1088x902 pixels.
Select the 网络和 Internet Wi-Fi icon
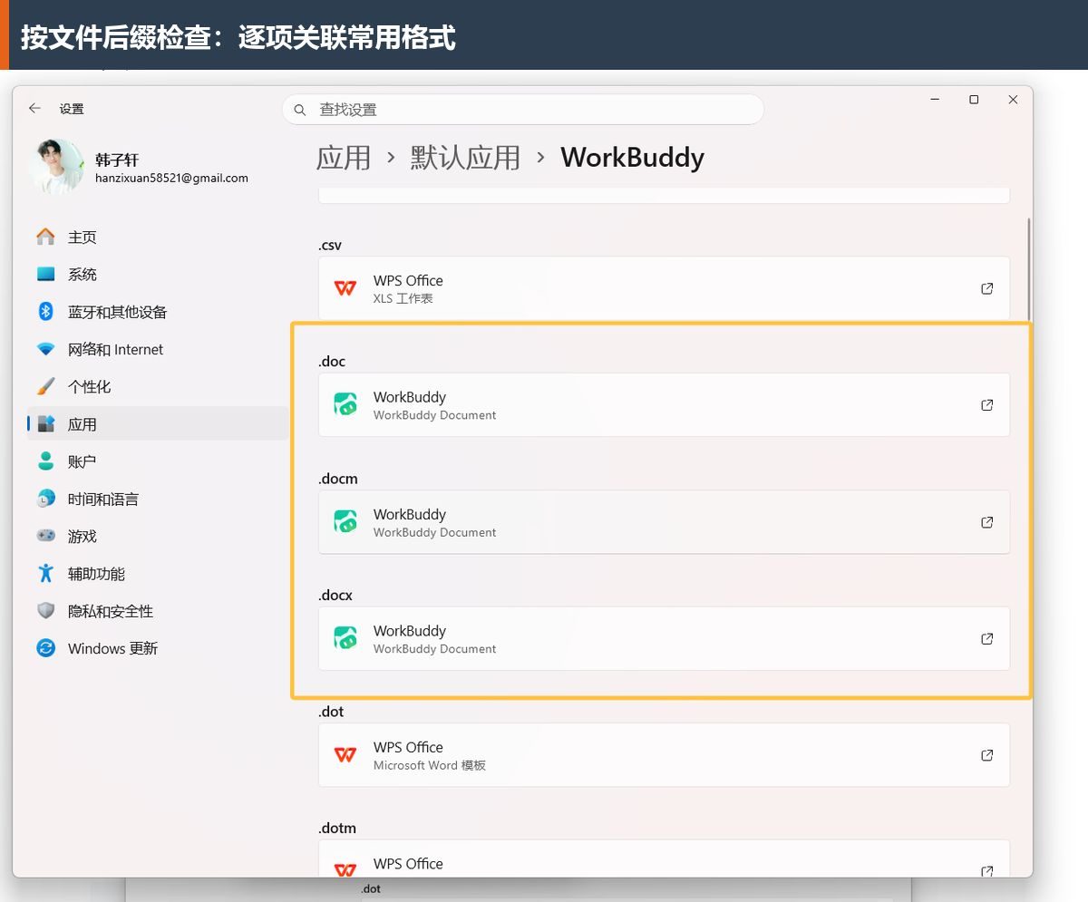tap(45, 349)
